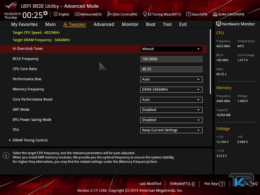
Task: Select the SMT Mode label
Action: pyautogui.click(x=21, y=109)
